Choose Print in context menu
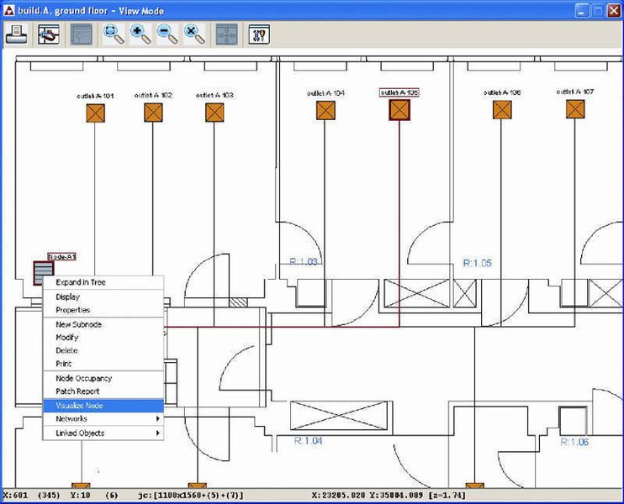This screenshot has height=504, width=624. point(103,364)
